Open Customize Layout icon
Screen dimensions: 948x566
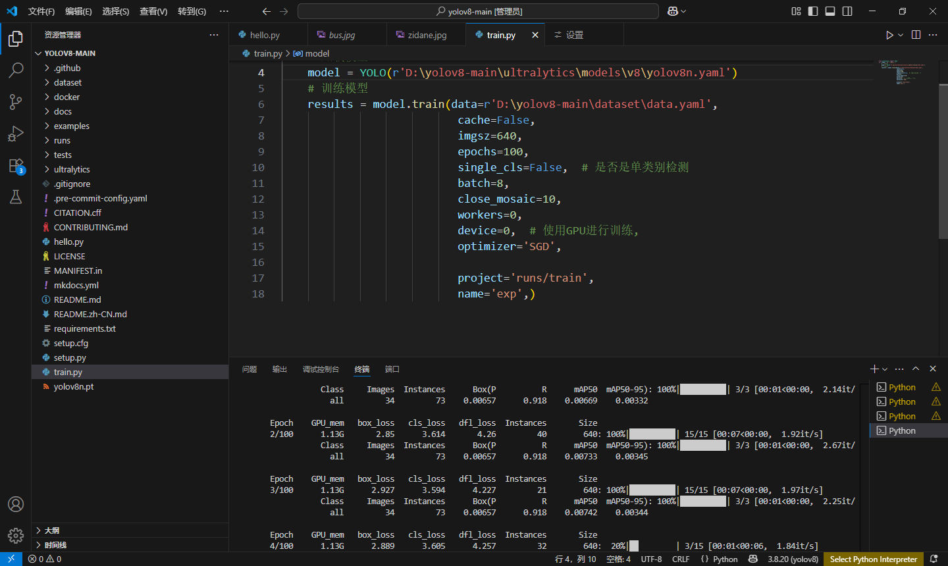796,11
